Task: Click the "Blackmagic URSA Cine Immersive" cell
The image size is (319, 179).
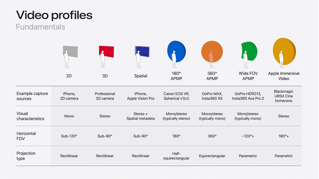Action: point(284,96)
